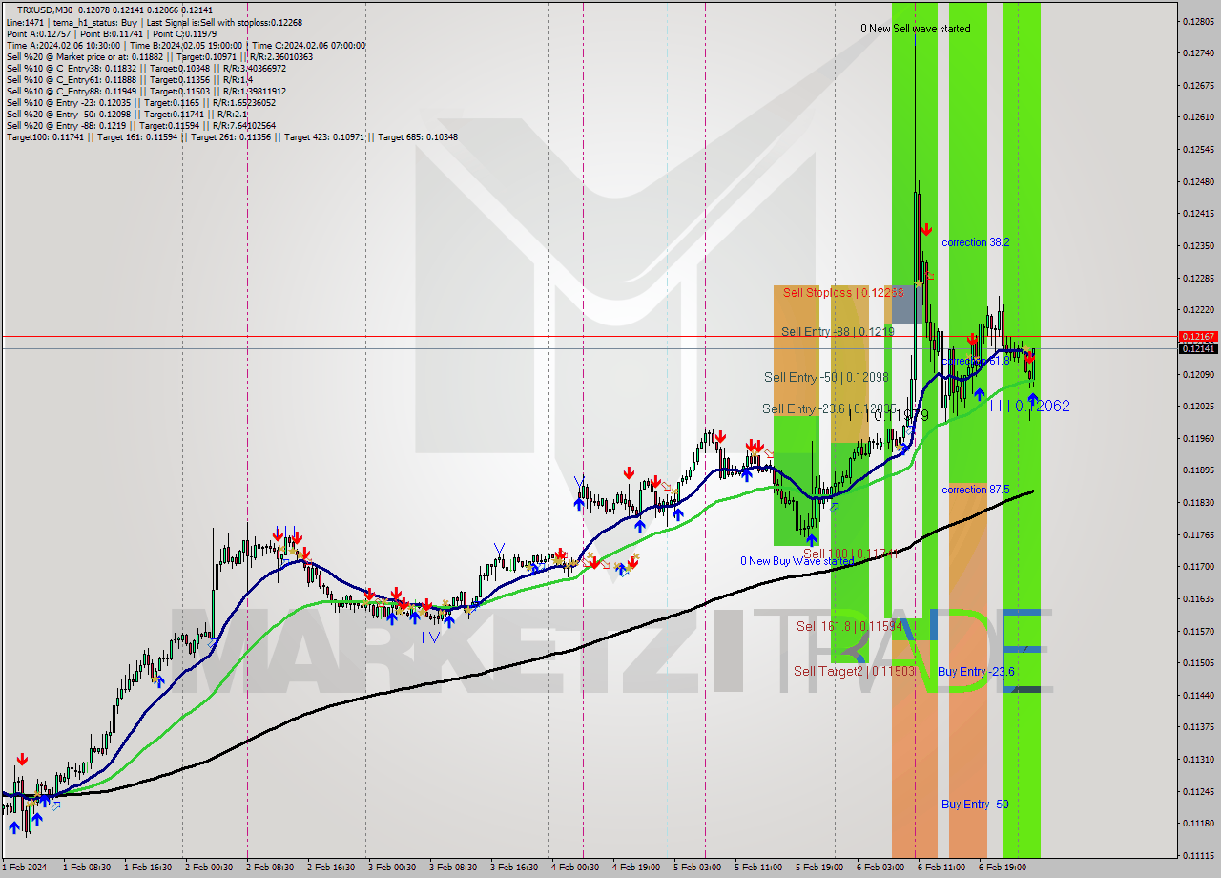
Task: Click the 'Sell %10 @ Entry -23' line
Action: click(x=141, y=102)
